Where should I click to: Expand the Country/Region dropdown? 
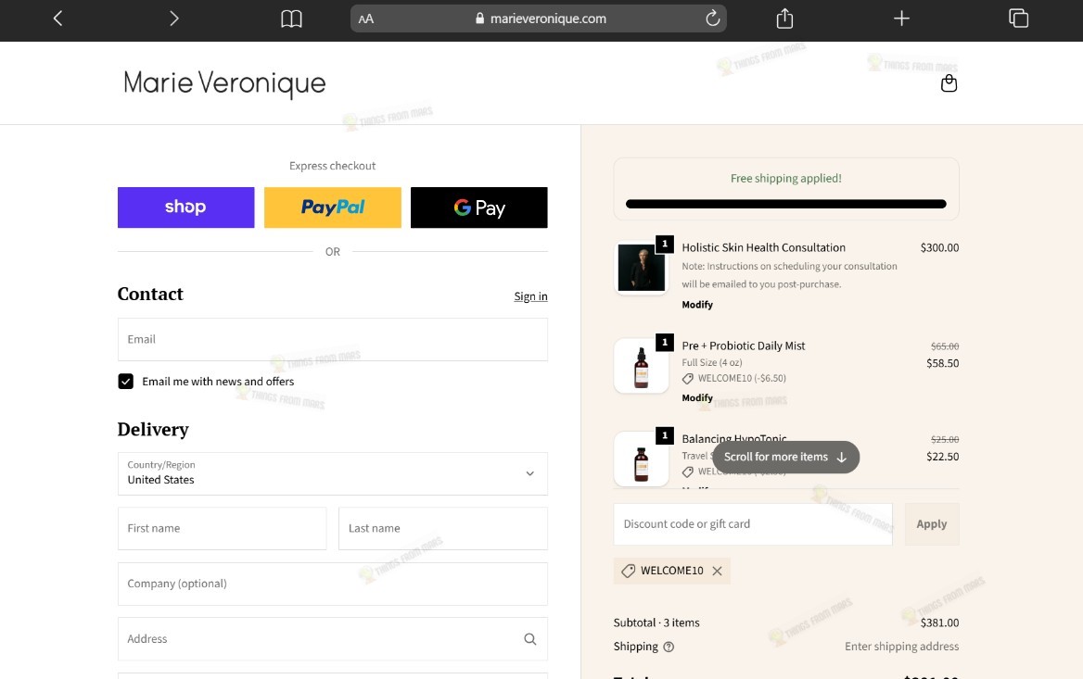332,473
